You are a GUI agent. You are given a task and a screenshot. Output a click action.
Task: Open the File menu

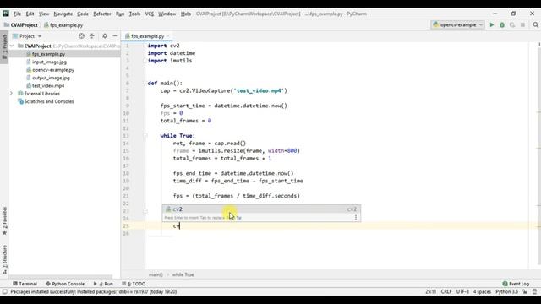[17, 14]
